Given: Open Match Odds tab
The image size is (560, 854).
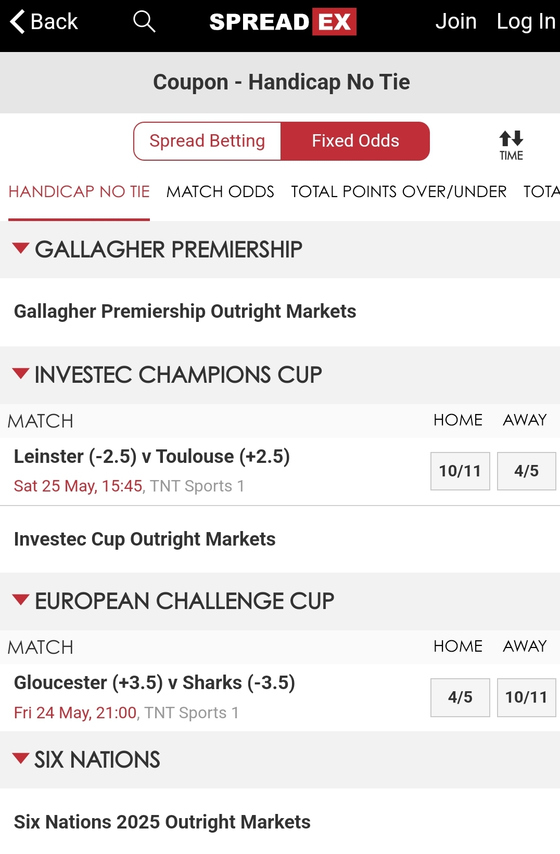Looking at the screenshot, I should (x=220, y=191).
